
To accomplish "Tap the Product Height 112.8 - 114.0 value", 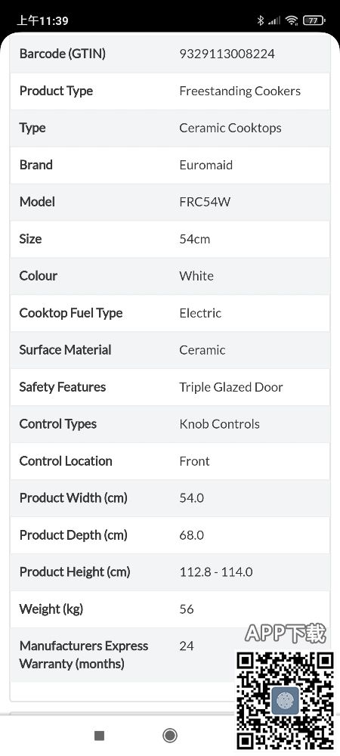I will tap(216, 572).
